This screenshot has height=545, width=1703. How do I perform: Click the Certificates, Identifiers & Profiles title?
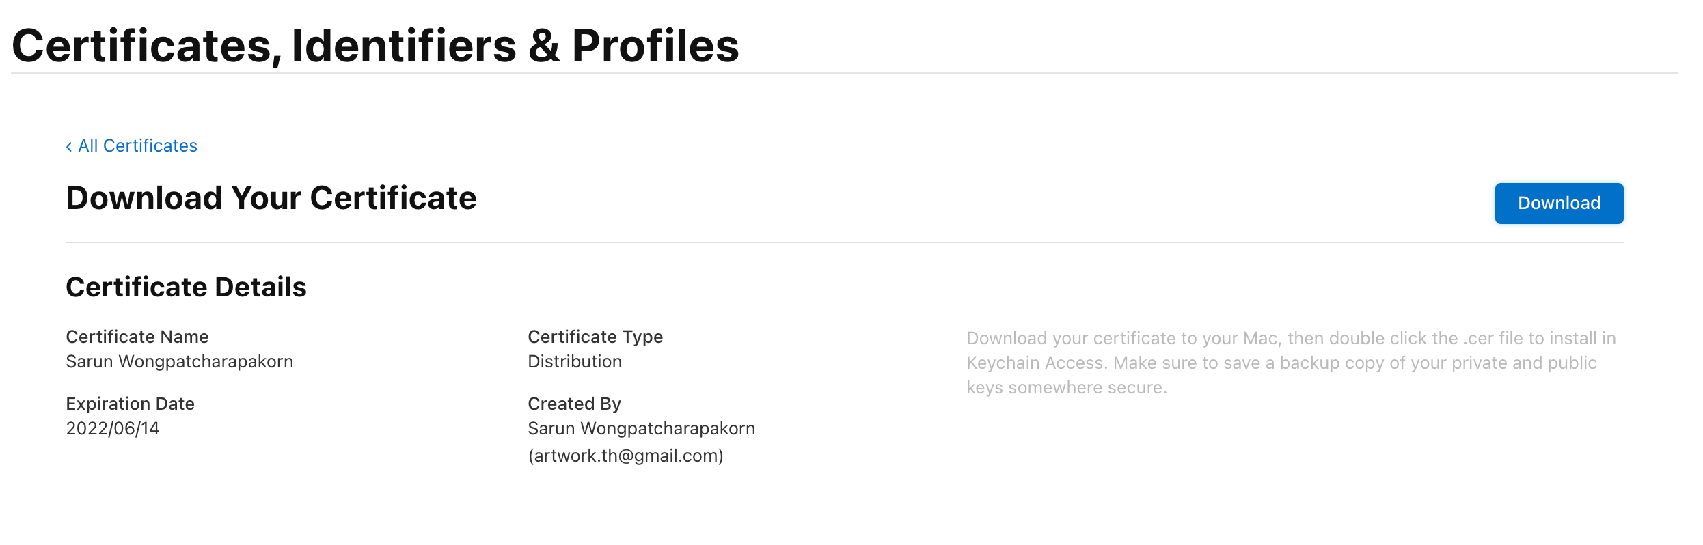pos(375,46)
